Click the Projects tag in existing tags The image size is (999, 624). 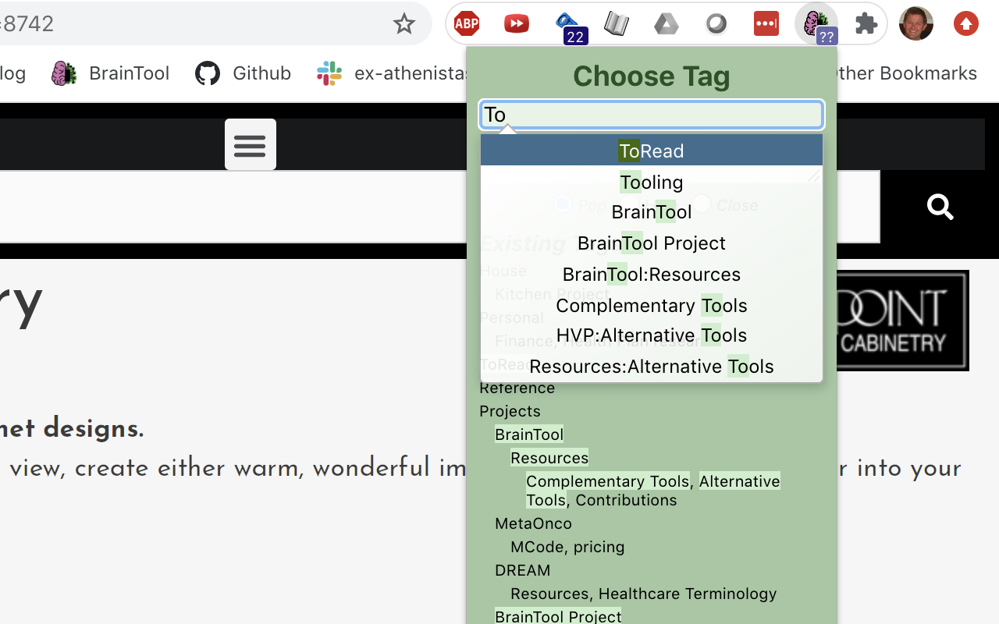click(510, 411)
